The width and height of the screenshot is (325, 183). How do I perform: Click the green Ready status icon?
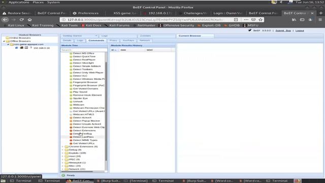[x=63, y=175]
